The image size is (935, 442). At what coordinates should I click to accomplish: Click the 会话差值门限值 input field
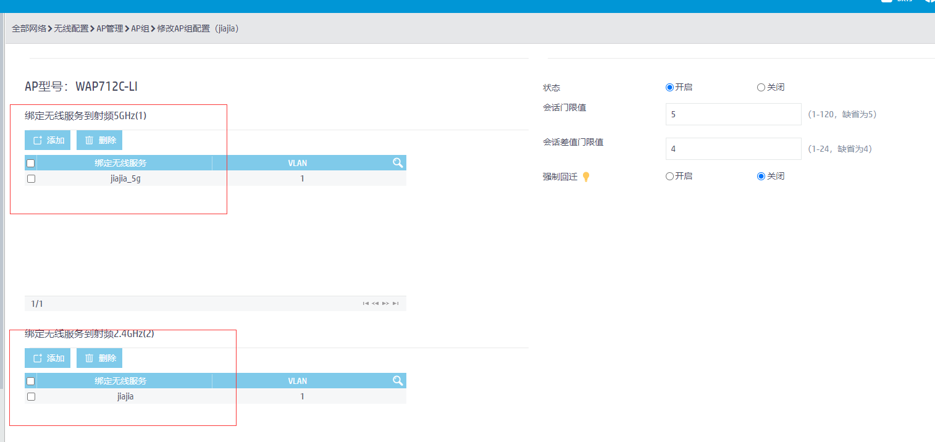coord(733,149)
